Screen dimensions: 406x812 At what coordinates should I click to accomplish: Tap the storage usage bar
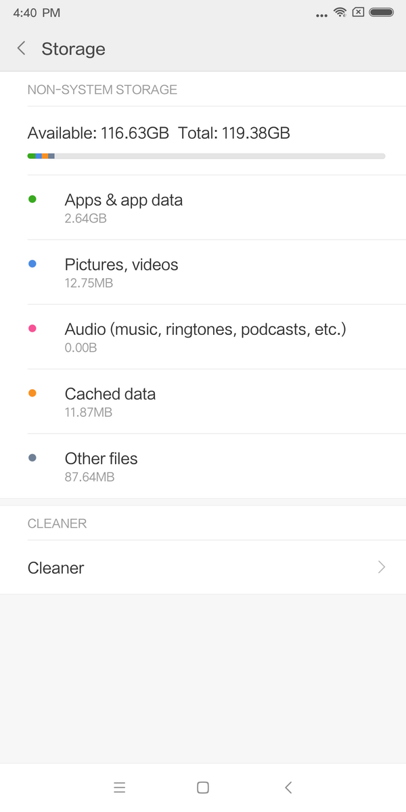tap(206, 156)
